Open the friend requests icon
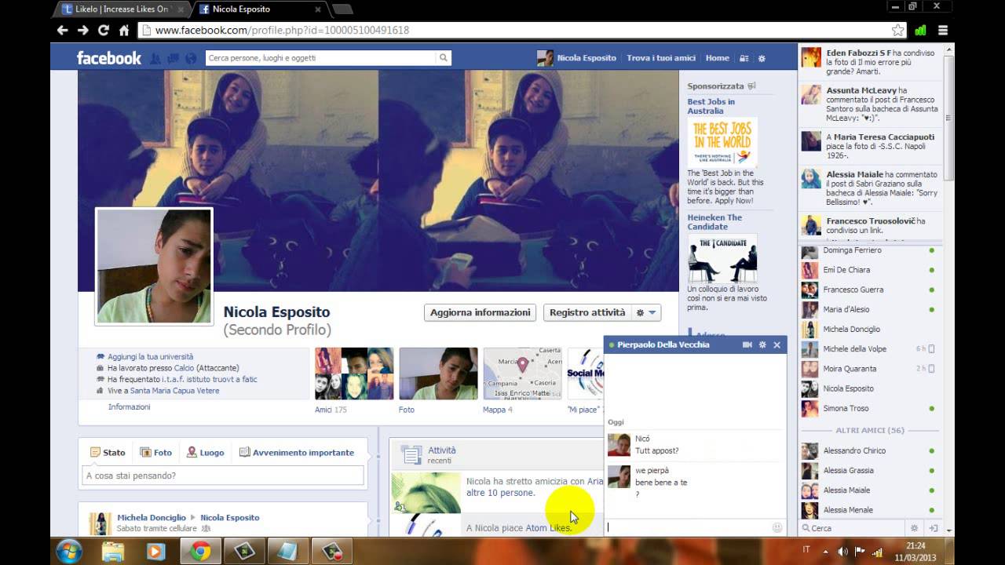The height and width of the screenshot is (565, 1005). tap(156, 58)
